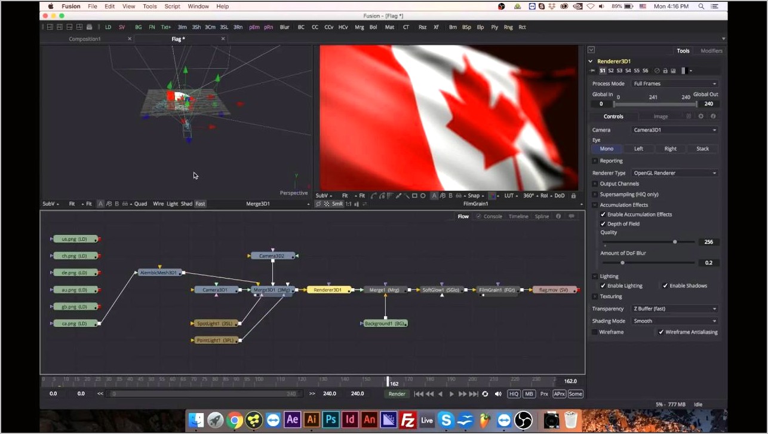This screenshot has width=768, height=434.
Task: Open the Tools menu
Action: point(150,6)
